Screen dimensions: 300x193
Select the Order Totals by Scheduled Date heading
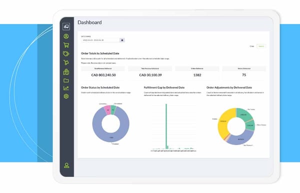coord(100,53)
